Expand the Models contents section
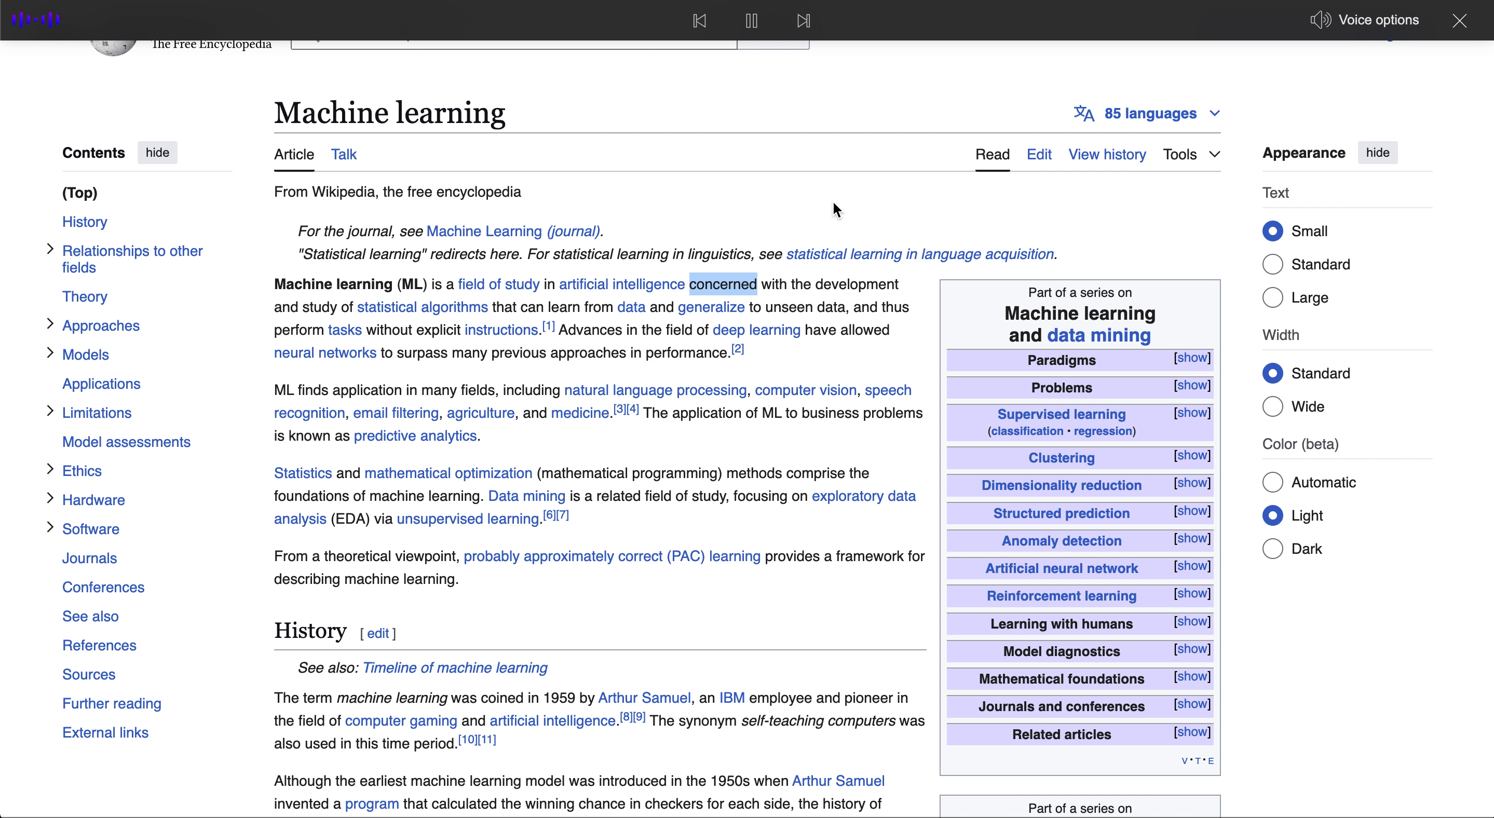Viewport: 1494px width, 818px height. point(50,353)
